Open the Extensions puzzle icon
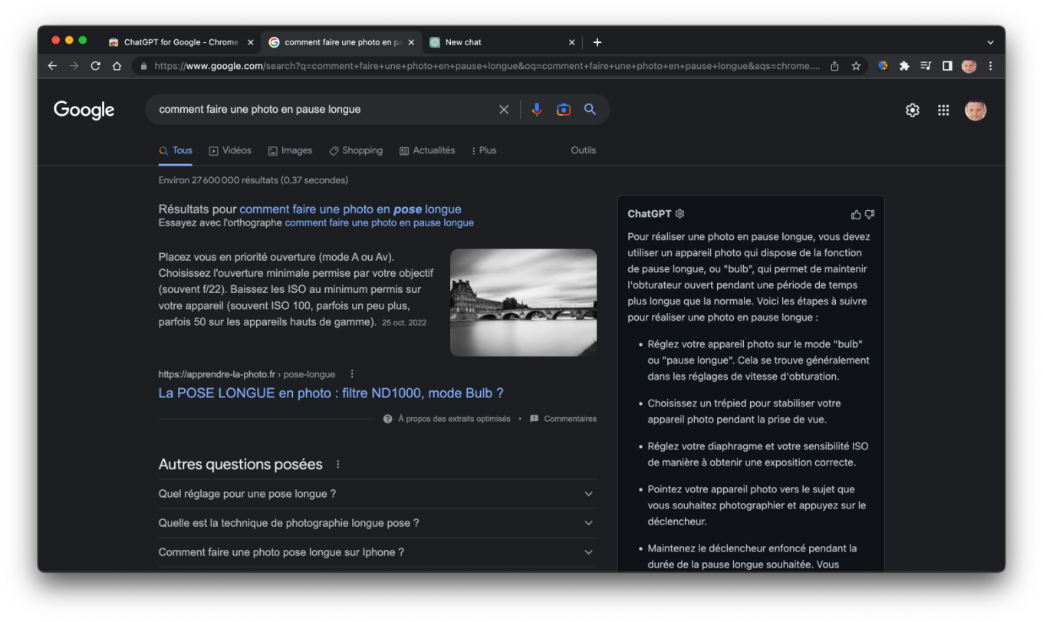This screenshot has width=1043, height=622. pyautogui.click(x=904, y=66)
